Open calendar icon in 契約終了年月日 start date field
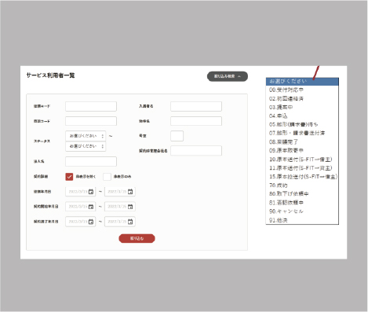This screenshot has height=312, width=368. click(x=91, y=222)
